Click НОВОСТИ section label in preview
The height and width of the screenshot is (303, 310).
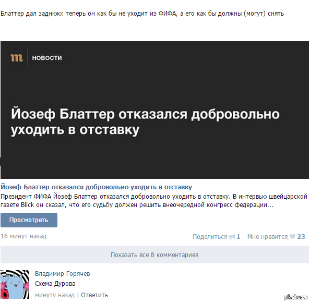47,58
